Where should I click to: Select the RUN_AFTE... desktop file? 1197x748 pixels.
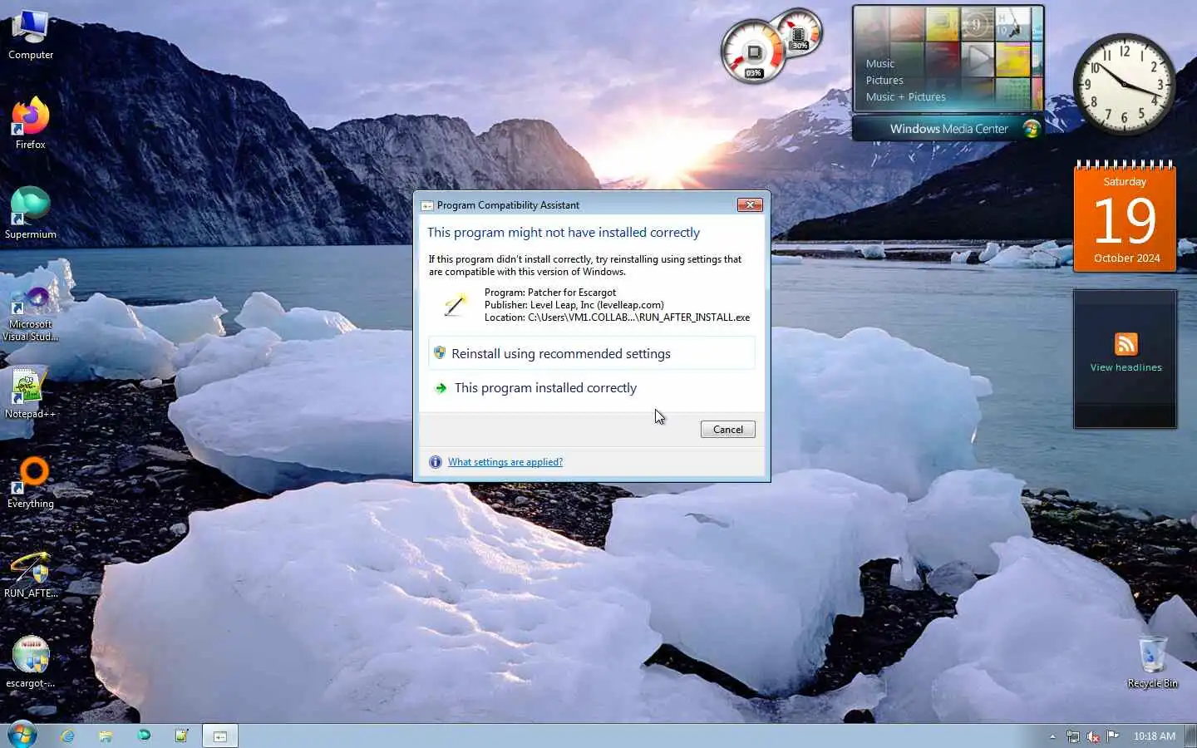[x=31, y=573]
